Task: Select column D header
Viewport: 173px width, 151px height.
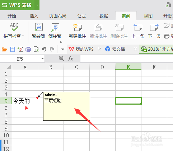Action: tap(102, 67)
